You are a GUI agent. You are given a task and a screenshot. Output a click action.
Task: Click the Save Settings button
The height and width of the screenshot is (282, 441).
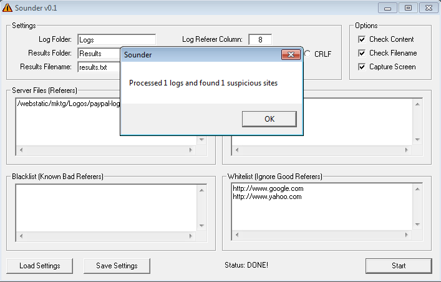pyautogui.click(x=117, y=266)
